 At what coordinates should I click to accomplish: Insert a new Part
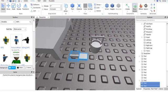click(72, 7)
